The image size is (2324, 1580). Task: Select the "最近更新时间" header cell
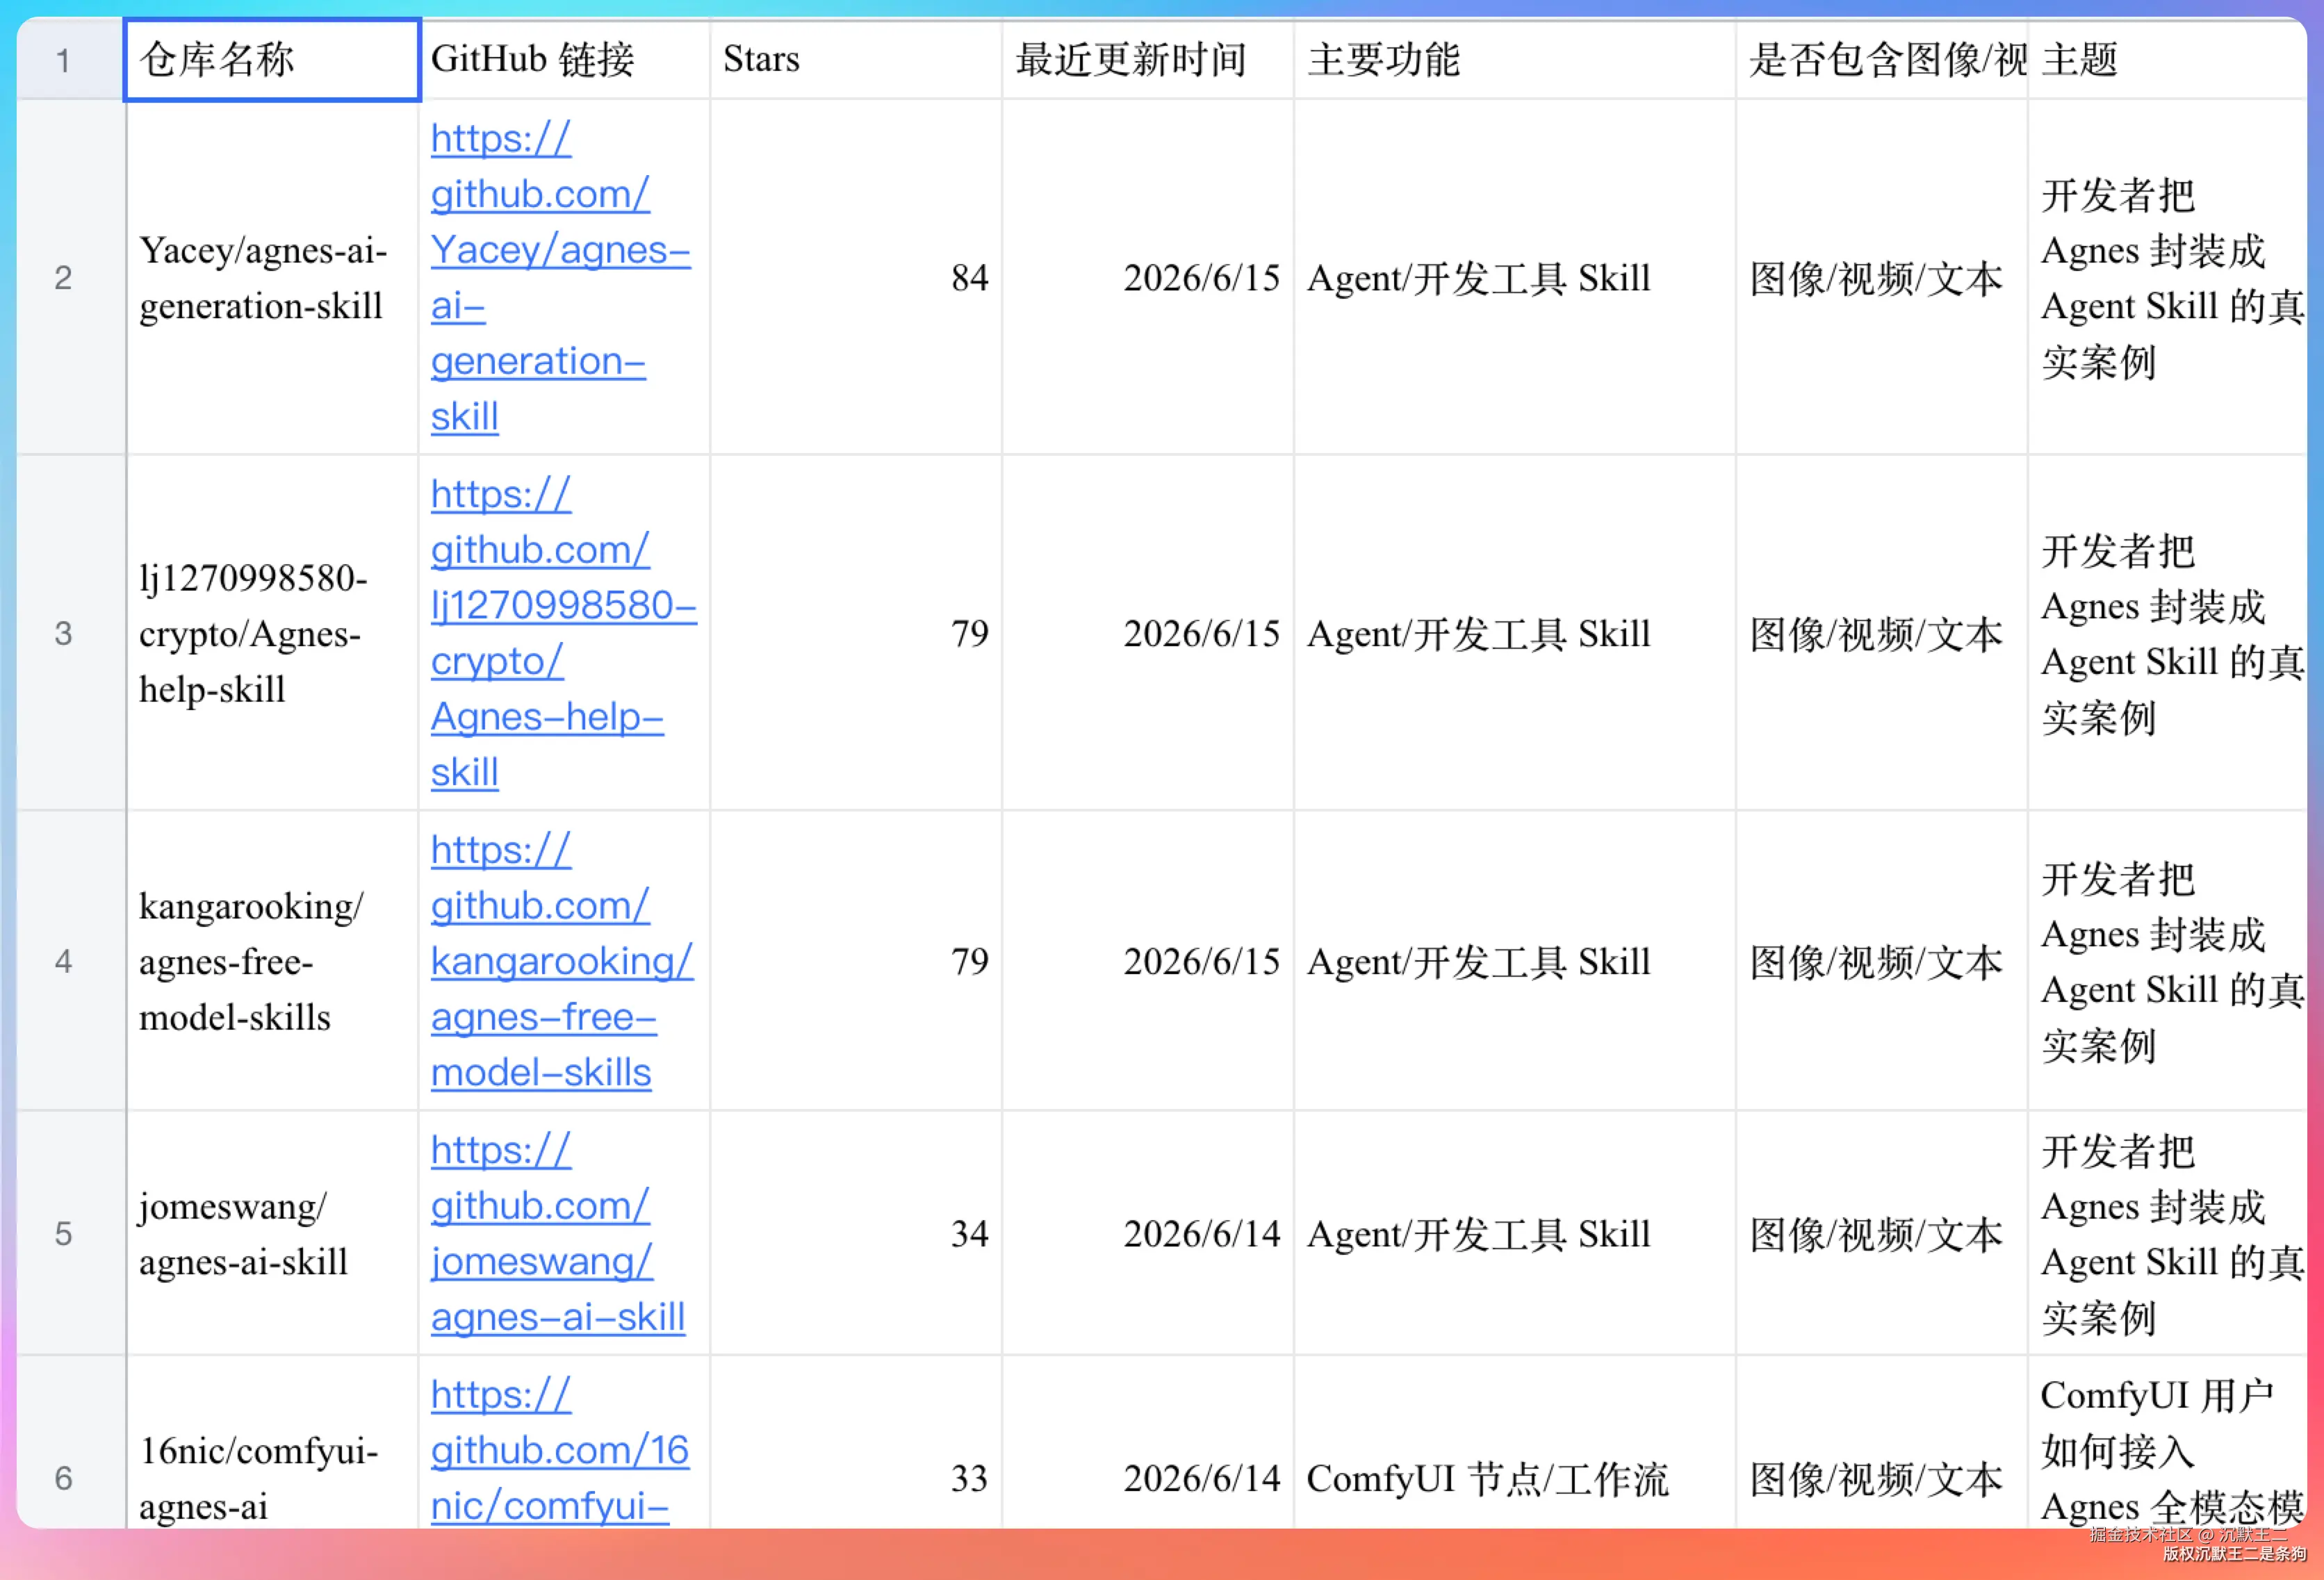tap(1148, 60)
